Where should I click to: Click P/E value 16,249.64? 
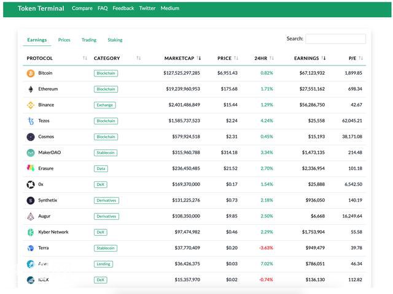[352, 216]
